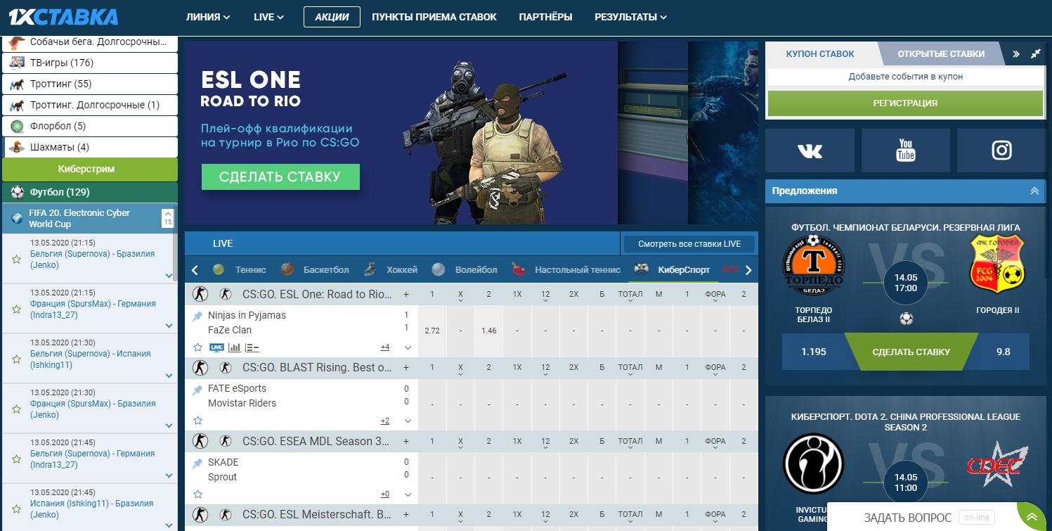
Task: Star the first Бельгия - Бразилия match
Action: pos(16,259)
